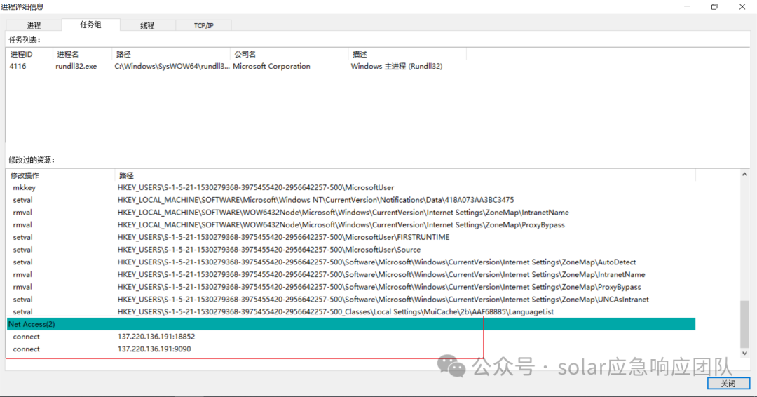This screenshot has width=757, height=397.
Task: Select the MicrosoftUser\Source setval row
Action: [351, 250]
